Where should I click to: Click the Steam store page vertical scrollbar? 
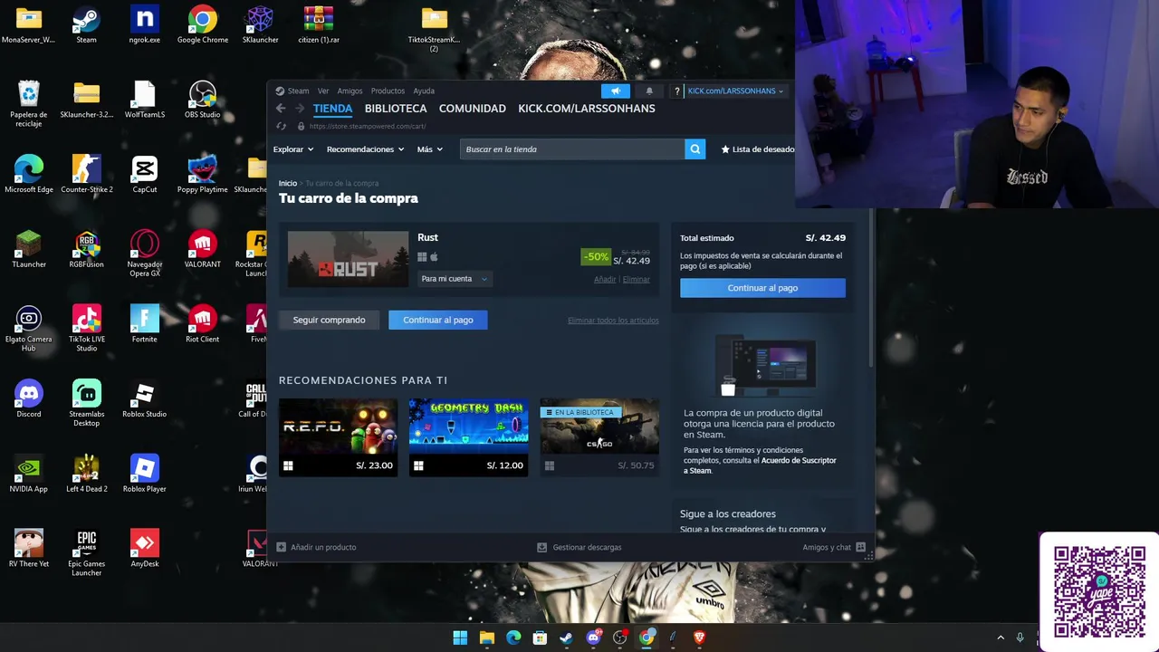coord(872,288)
